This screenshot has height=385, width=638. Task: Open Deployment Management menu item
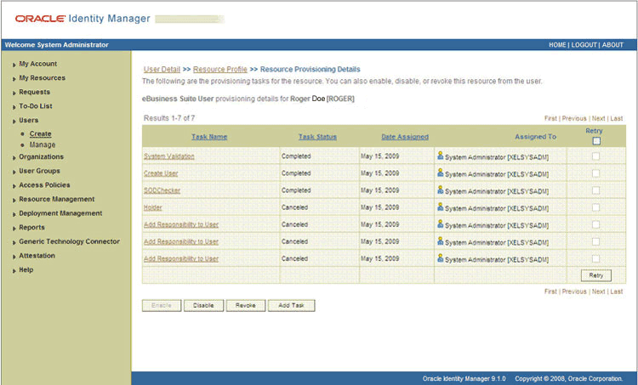click(x=60, y=213)
